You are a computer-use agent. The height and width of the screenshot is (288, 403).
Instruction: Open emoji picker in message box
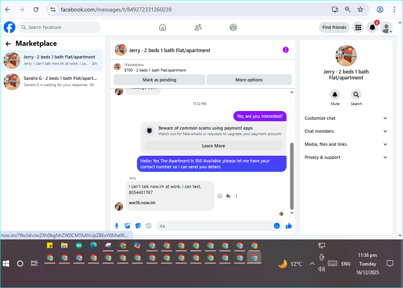pyautogui.click(x=277, y=226)
